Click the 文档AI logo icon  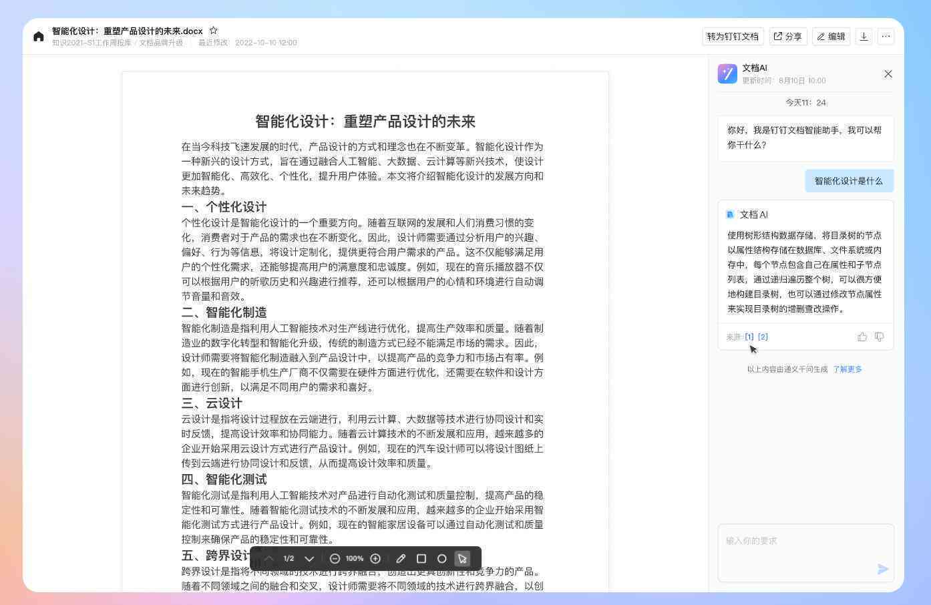[727, 73]
